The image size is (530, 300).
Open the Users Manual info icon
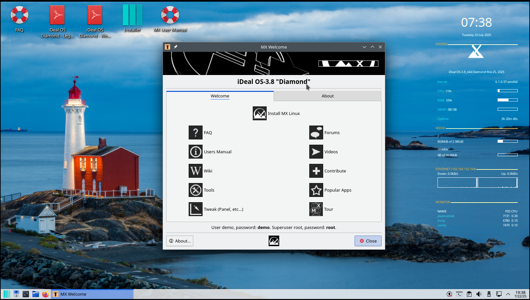[x=196, y=152]
